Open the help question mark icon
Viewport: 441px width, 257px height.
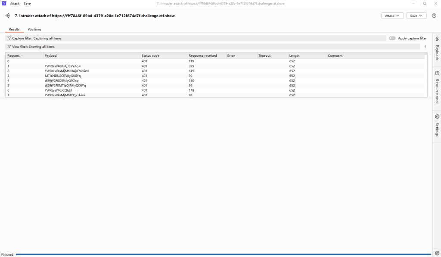pos(434,16)
